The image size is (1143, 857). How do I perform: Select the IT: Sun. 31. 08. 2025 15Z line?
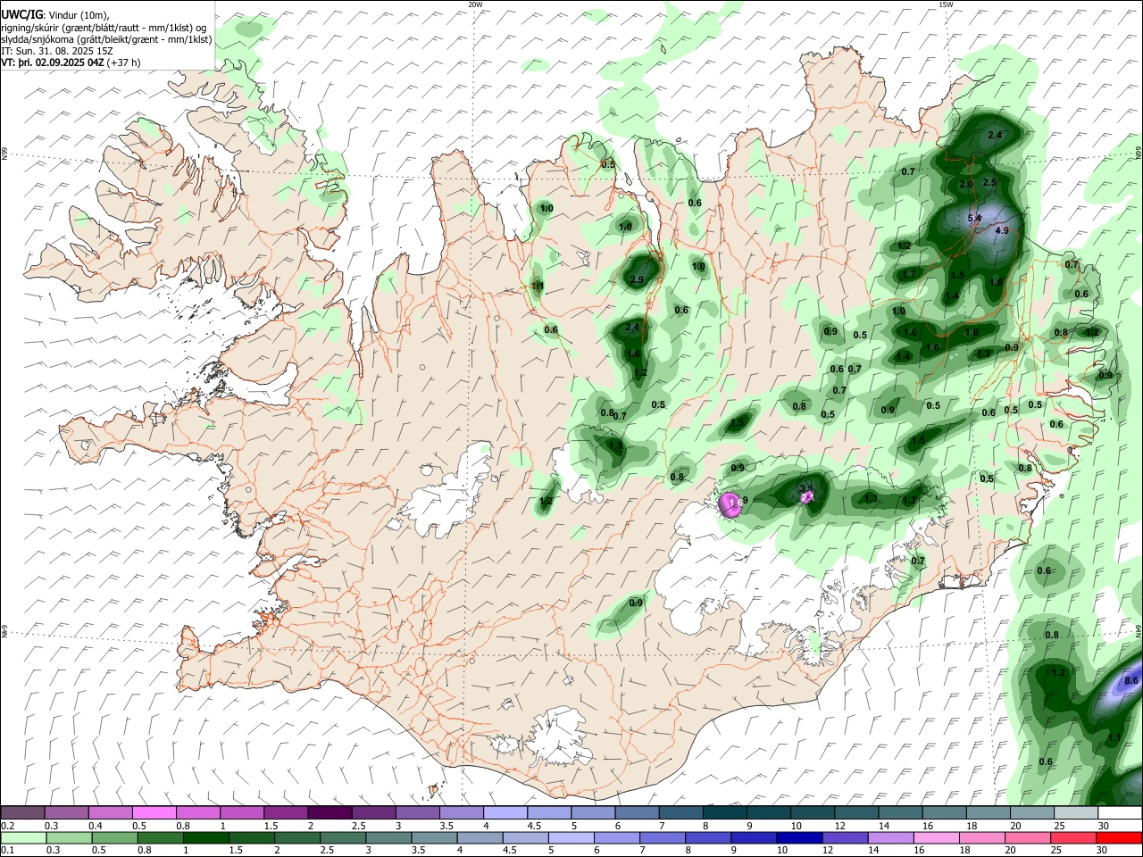pos(57,51)
